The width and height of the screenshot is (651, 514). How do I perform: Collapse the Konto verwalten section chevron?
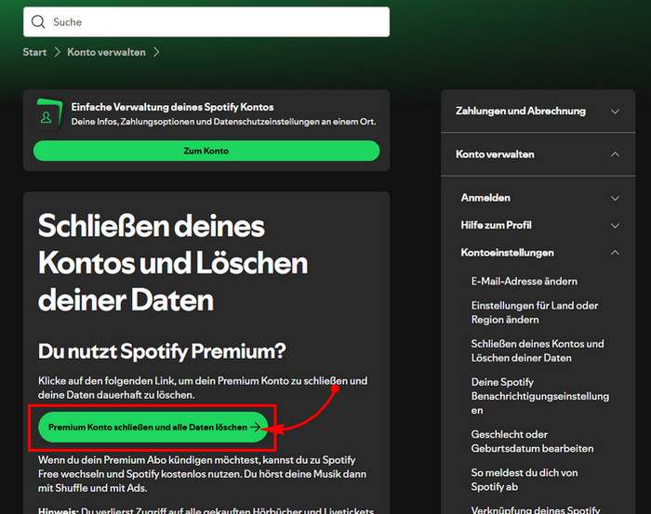[616, 154]
